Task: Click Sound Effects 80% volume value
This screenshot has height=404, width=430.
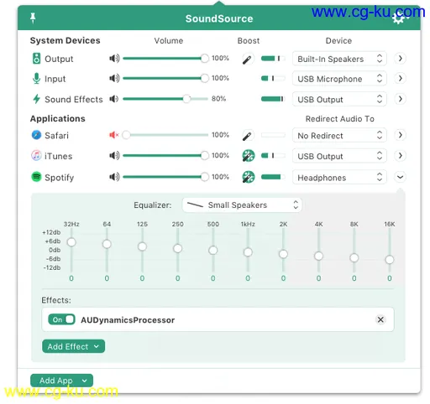Action: coord(219,99)
